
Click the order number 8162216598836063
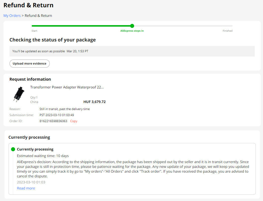53,121
